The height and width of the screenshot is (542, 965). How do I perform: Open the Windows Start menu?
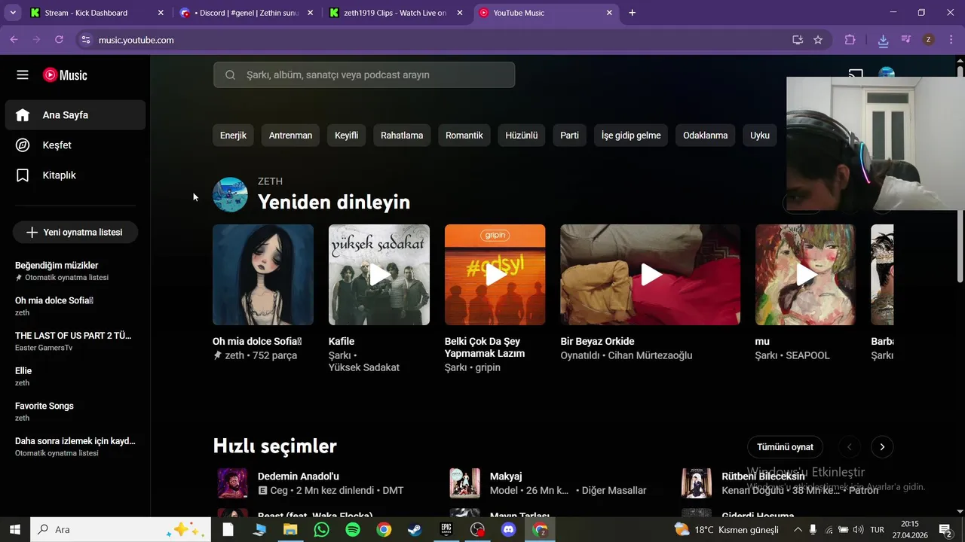(x=14, y=530)
